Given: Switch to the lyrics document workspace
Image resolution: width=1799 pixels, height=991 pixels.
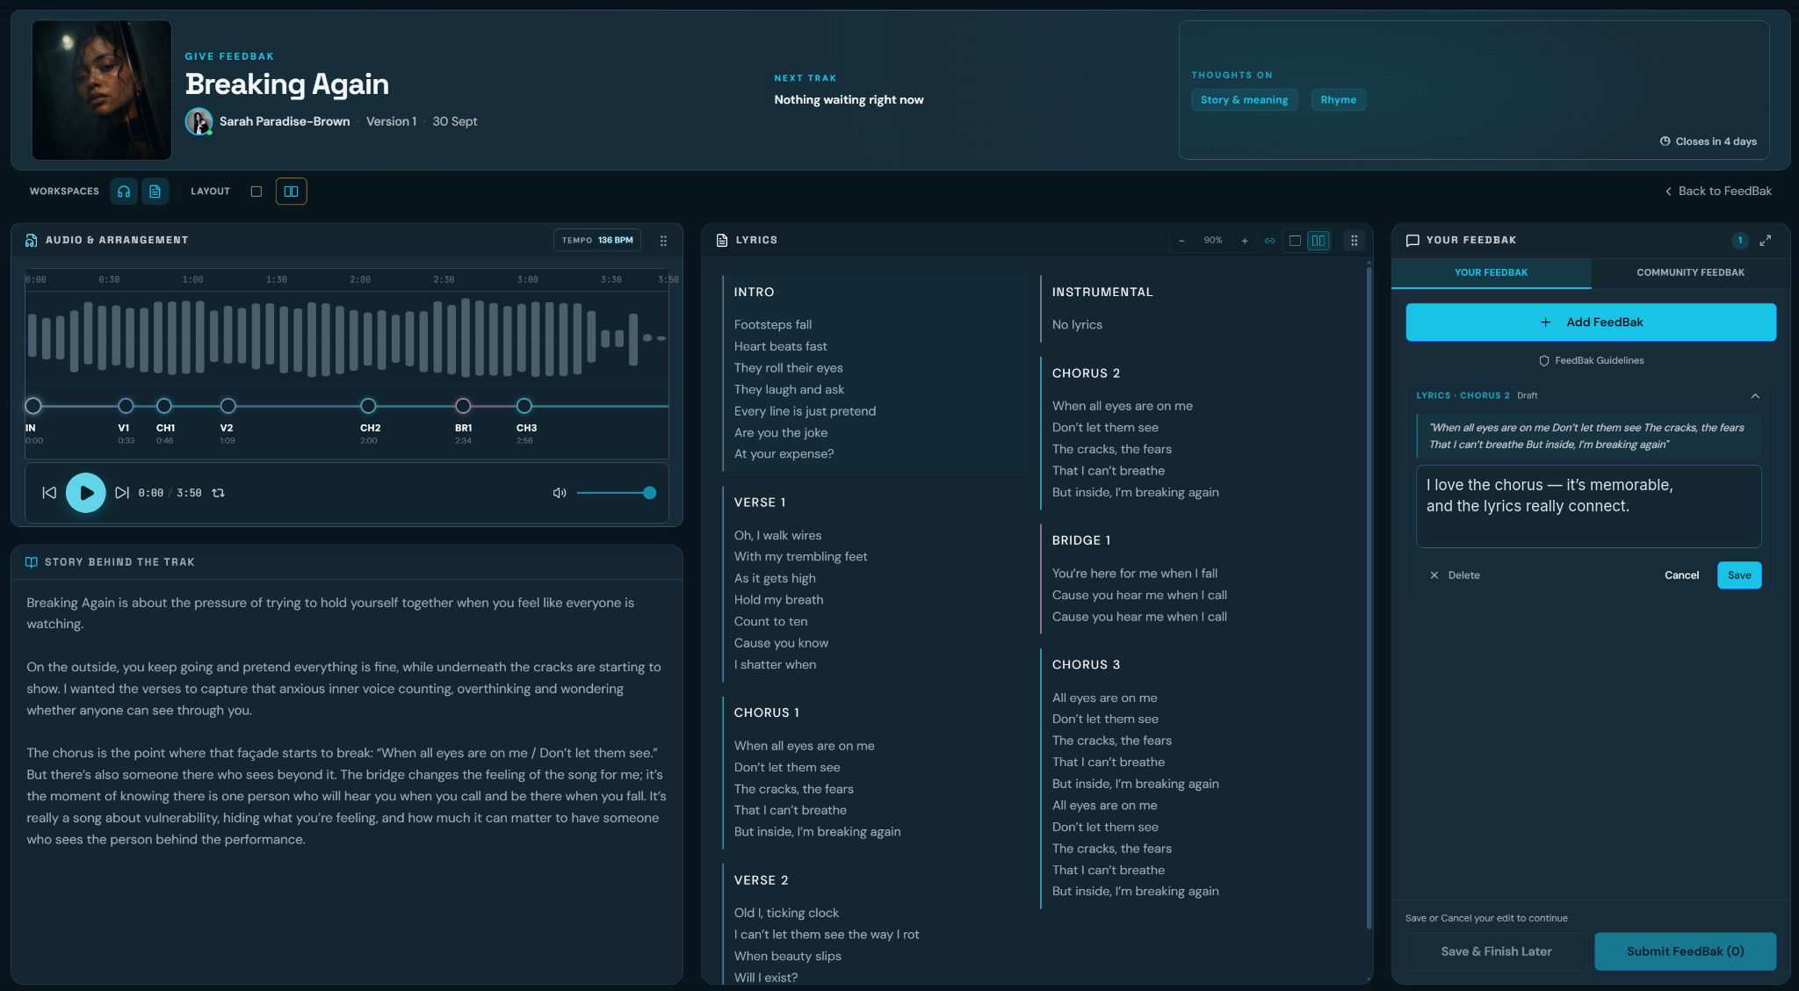Looking at the screenshot, I should pyautogui.click(x=155, y=192).
